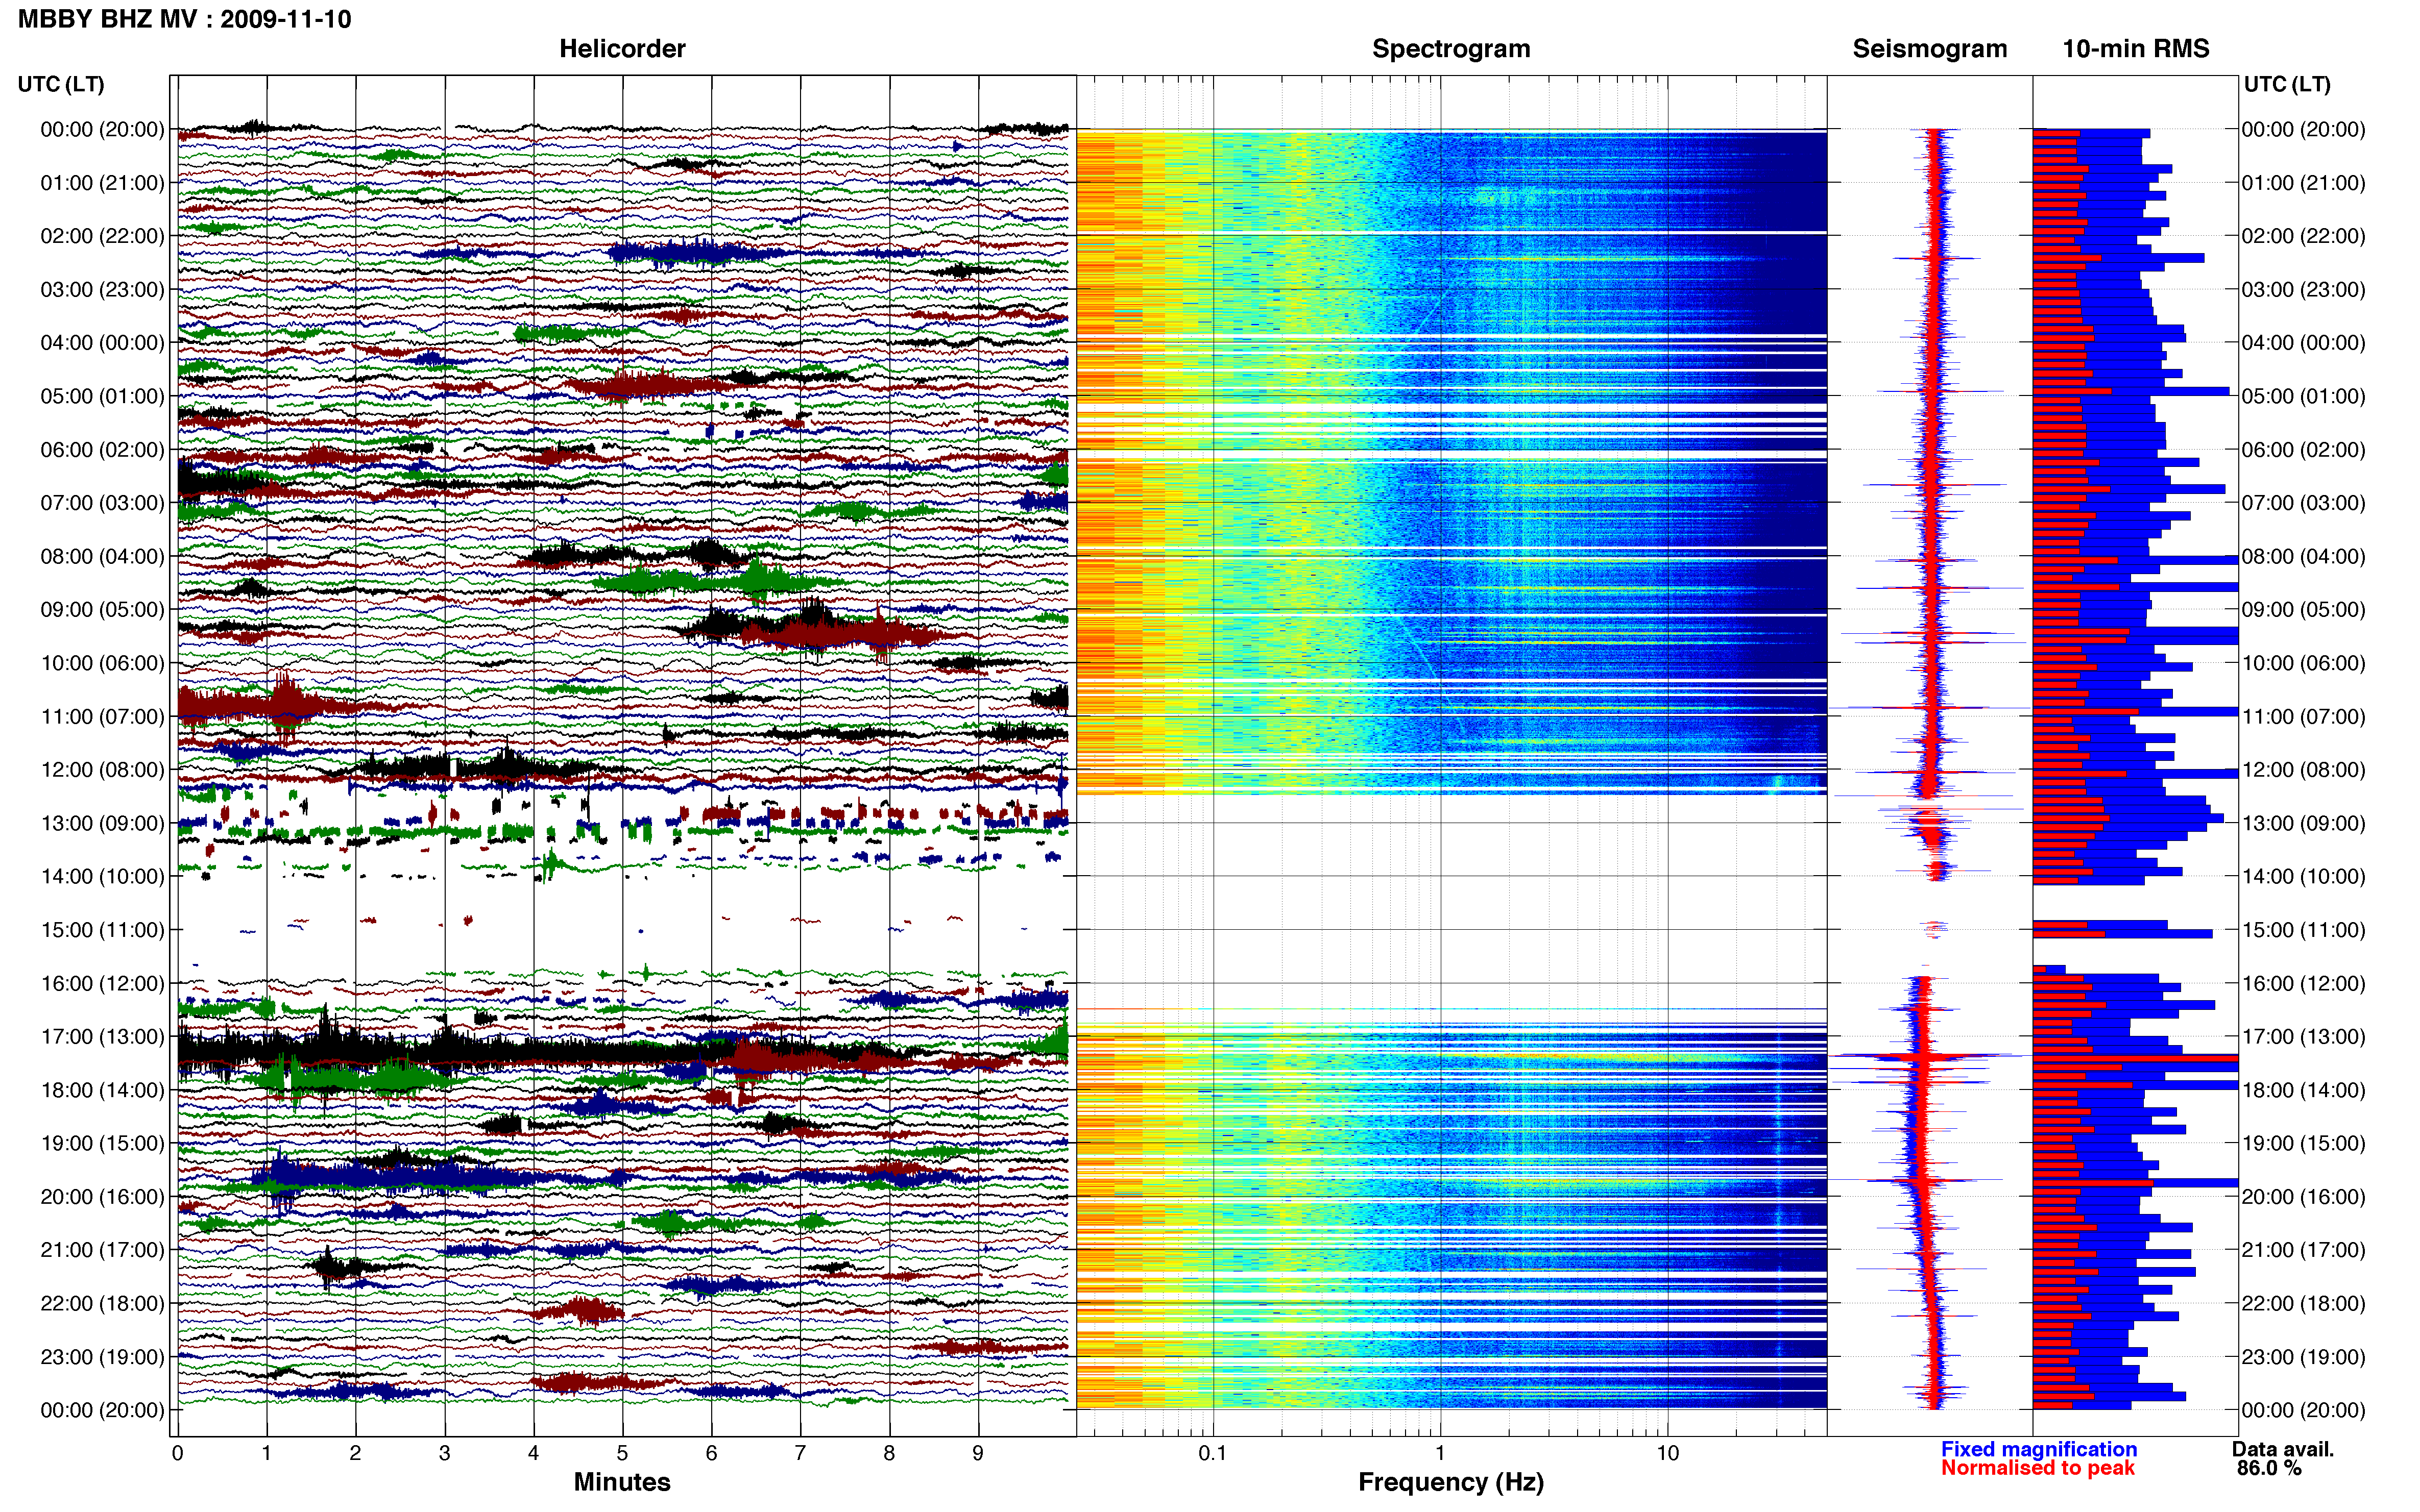Click '11:00 (07:00)' on the left time axis
2420x1512 pixels.
(102, 716)
